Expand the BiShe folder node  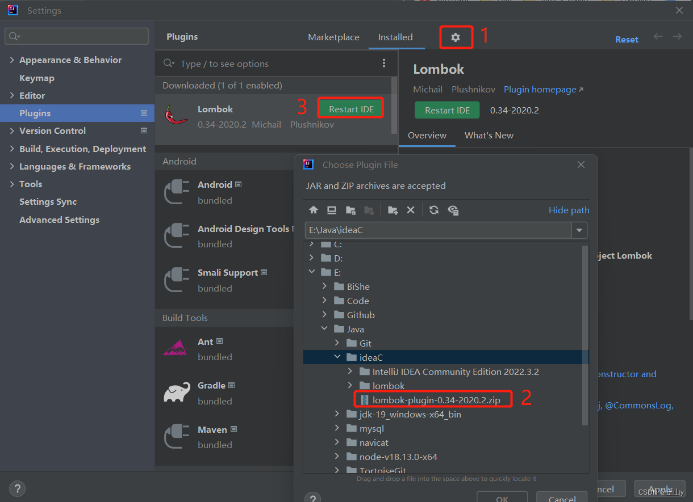click(324, 286)
